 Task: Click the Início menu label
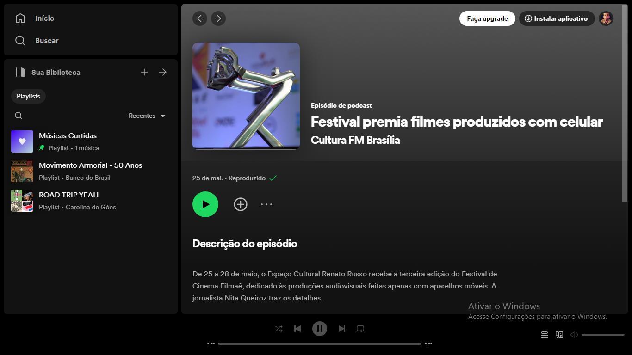click(45, 18)
